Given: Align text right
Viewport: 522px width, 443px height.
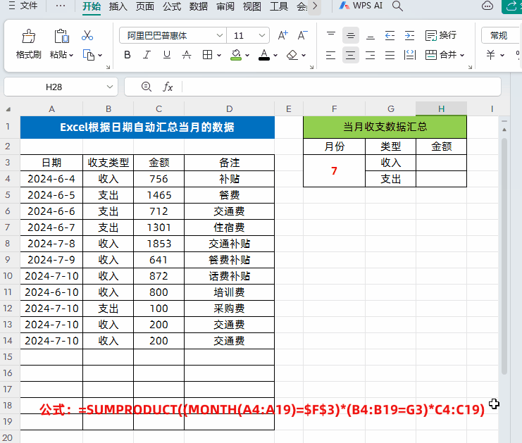Looking at the screenshot, I should coord(371,55).
